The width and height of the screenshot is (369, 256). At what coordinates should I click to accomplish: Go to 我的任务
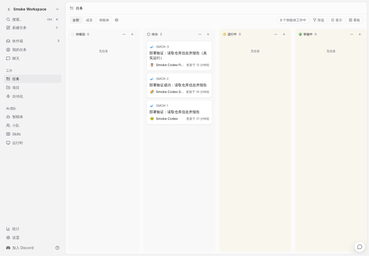[x=33, y=50]
